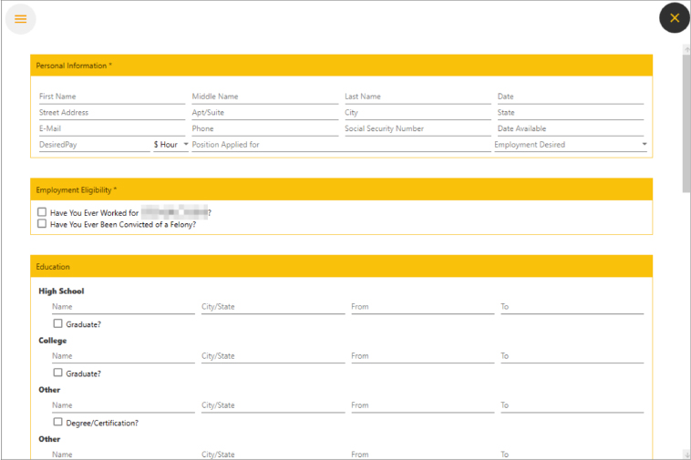Click the Social Security Number field

[418, 129]
